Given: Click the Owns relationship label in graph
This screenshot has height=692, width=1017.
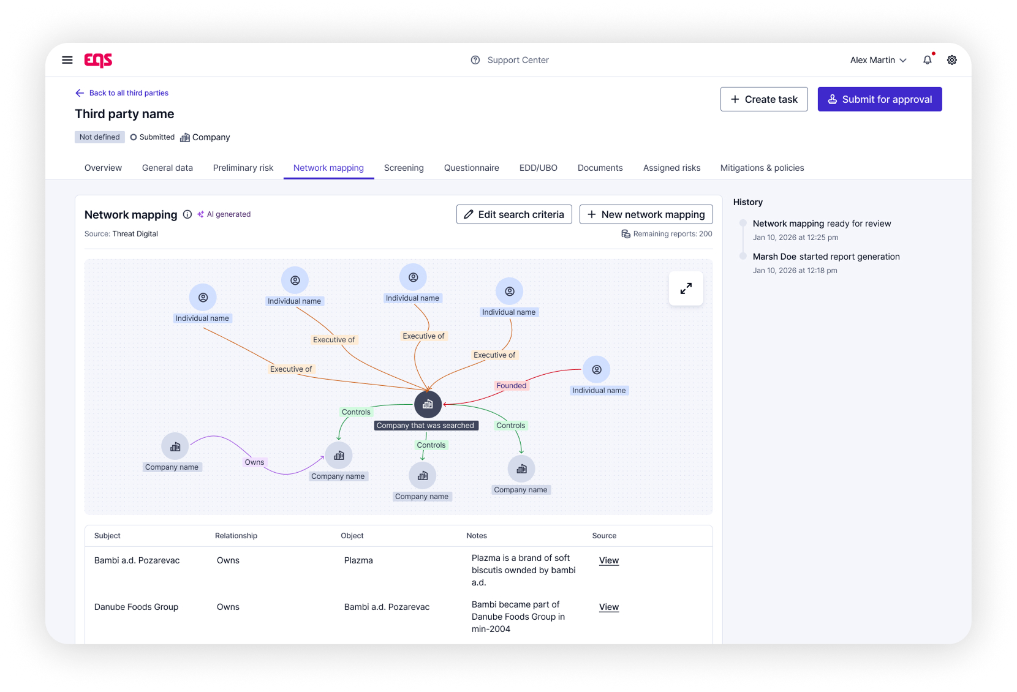Looking at the screenshot, I should pos(254,462).
